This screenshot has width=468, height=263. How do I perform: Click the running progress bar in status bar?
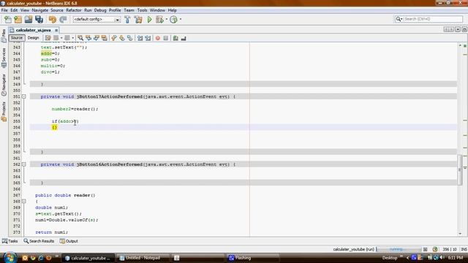399,249
